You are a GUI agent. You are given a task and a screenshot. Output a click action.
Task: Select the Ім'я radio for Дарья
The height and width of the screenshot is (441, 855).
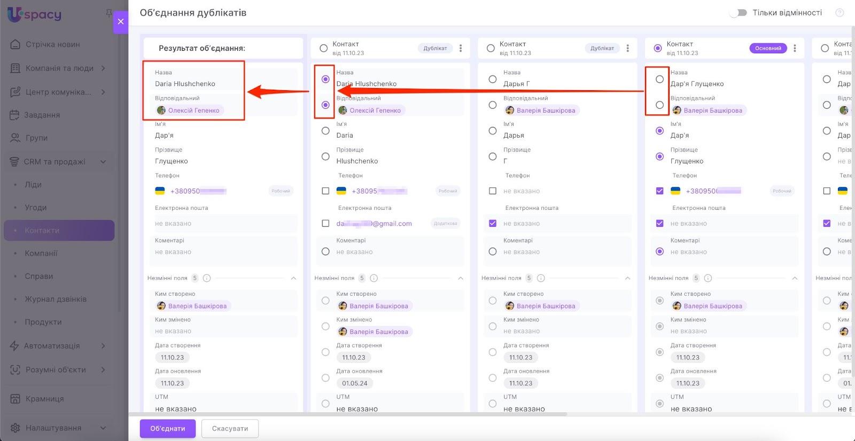point(493,131)
